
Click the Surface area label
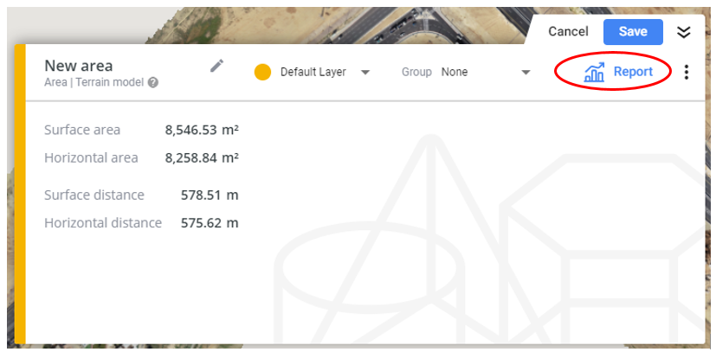82,130
